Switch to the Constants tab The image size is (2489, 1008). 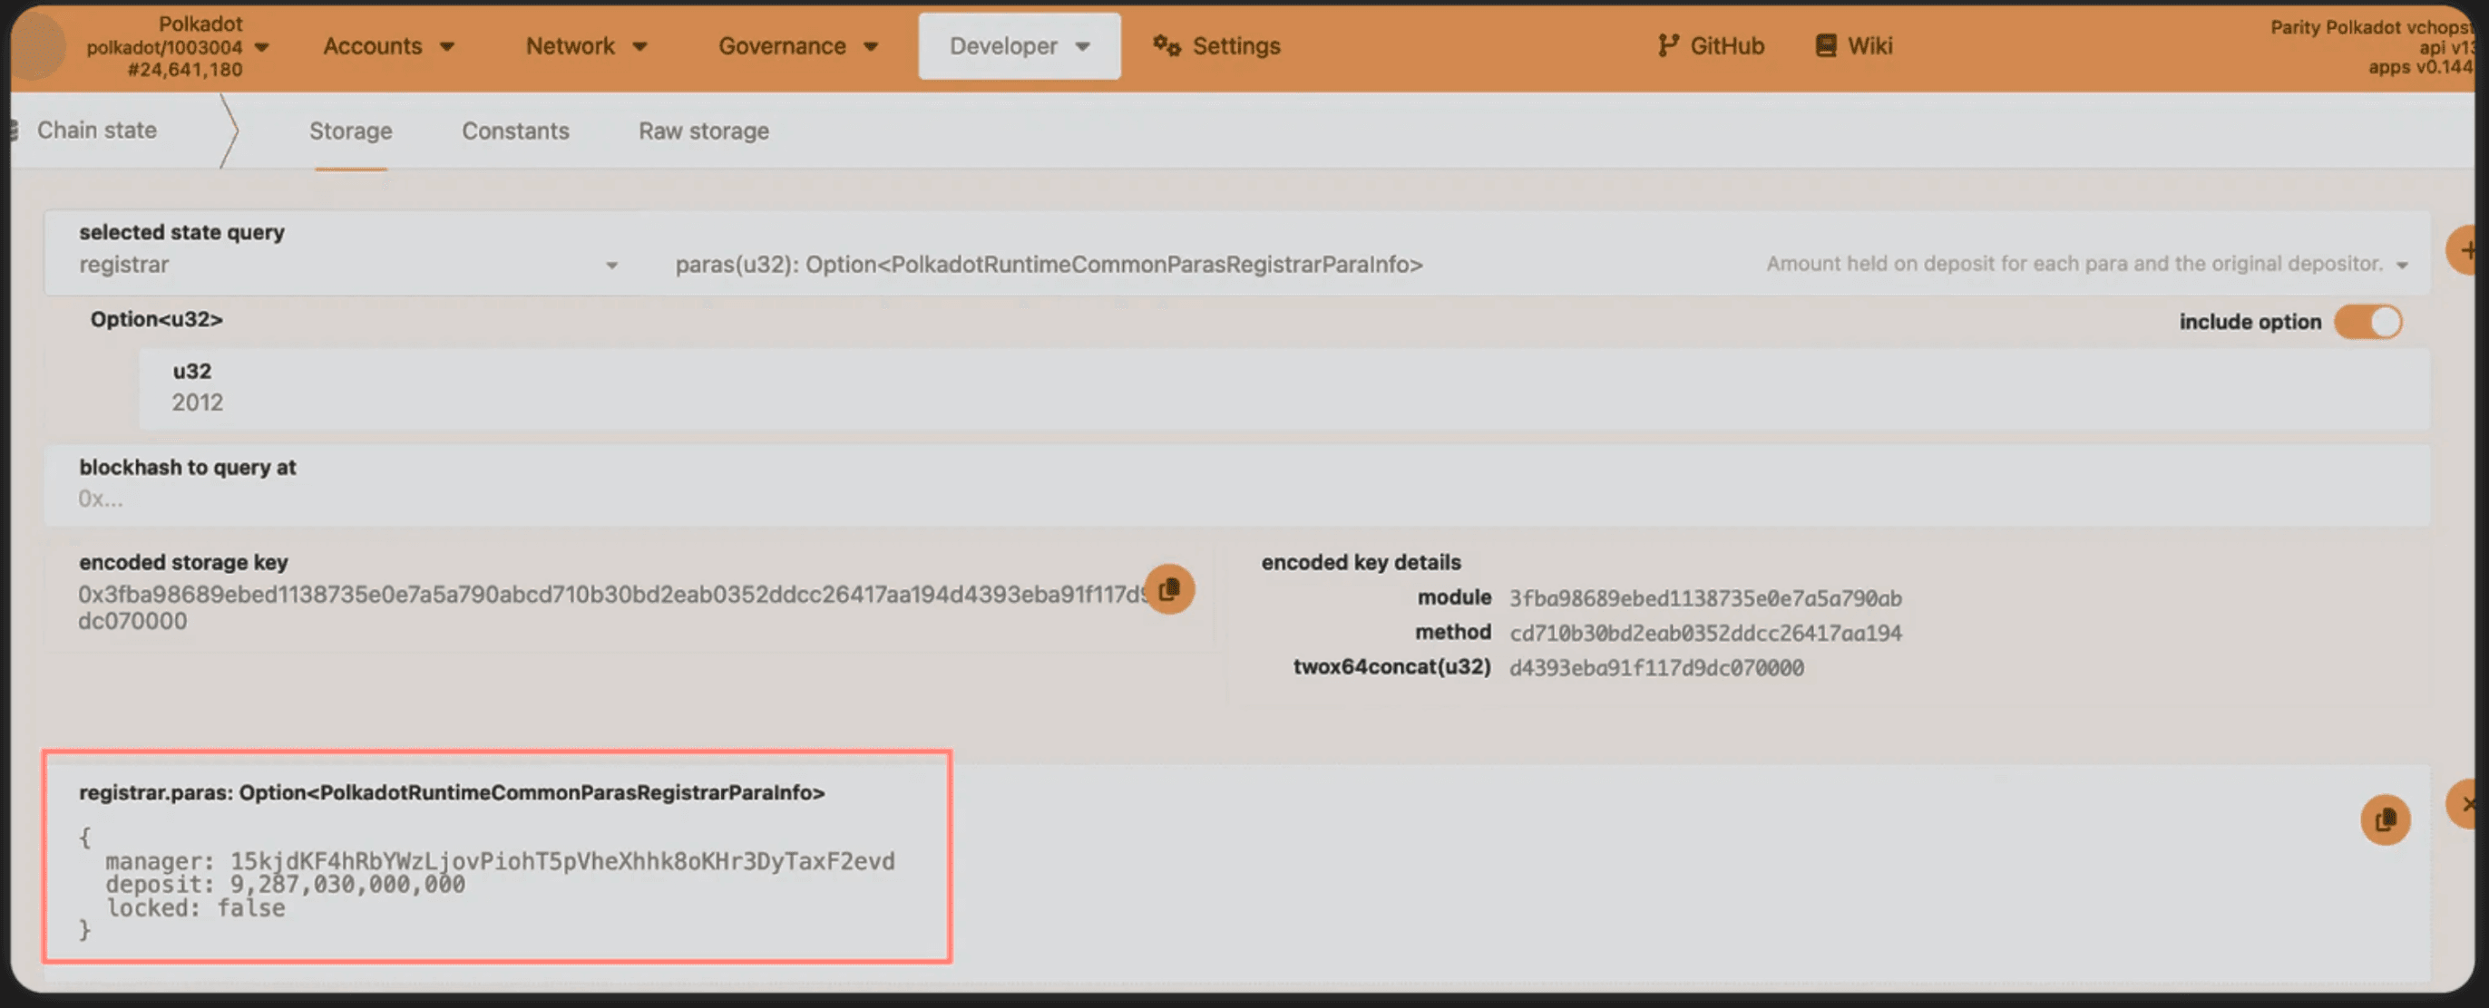pyautogui.click(x=515, y=131)
